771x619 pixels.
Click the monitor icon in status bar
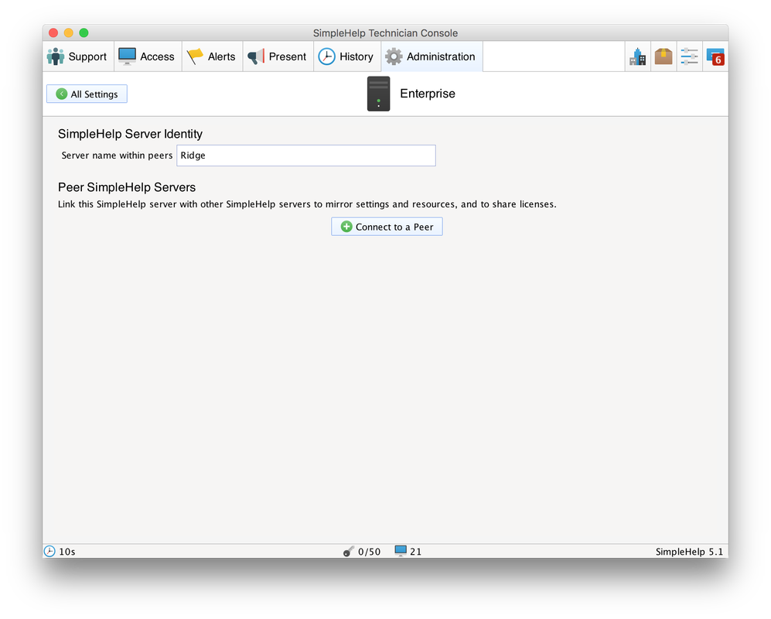pos(401,551)
